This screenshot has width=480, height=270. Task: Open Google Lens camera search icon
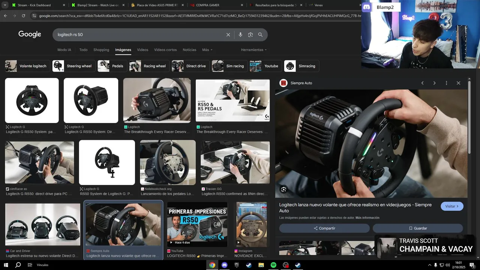point(250,34)
